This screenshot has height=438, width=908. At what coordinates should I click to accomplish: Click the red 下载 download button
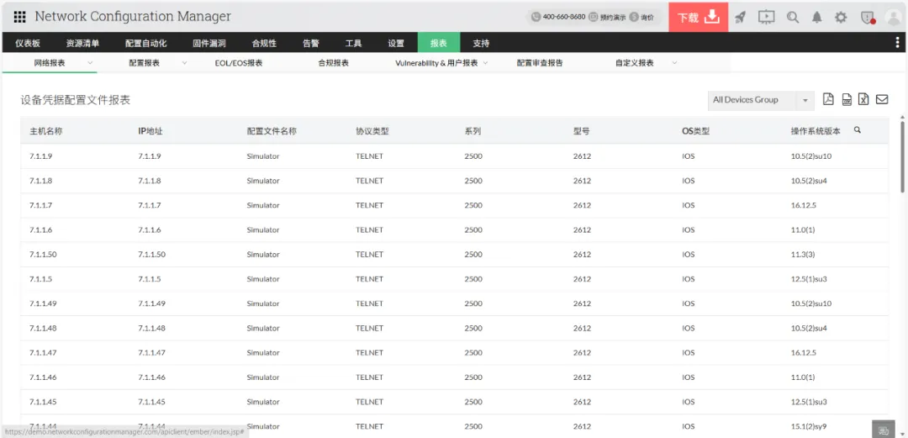[x=698, y=17]
